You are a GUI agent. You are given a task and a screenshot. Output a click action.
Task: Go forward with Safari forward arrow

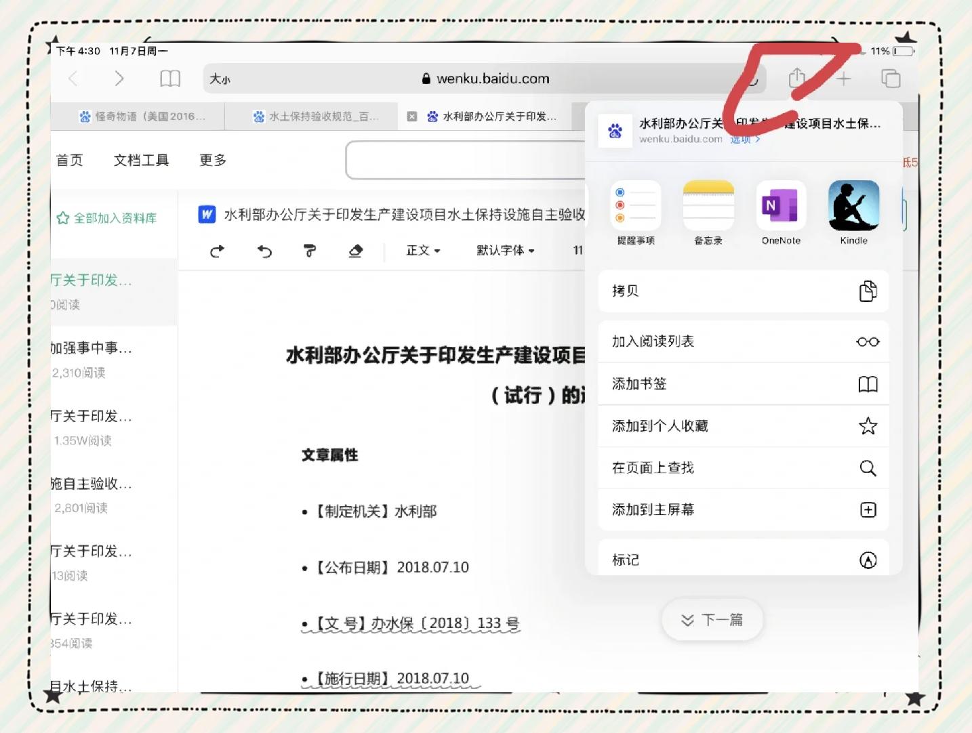point(119,79)
